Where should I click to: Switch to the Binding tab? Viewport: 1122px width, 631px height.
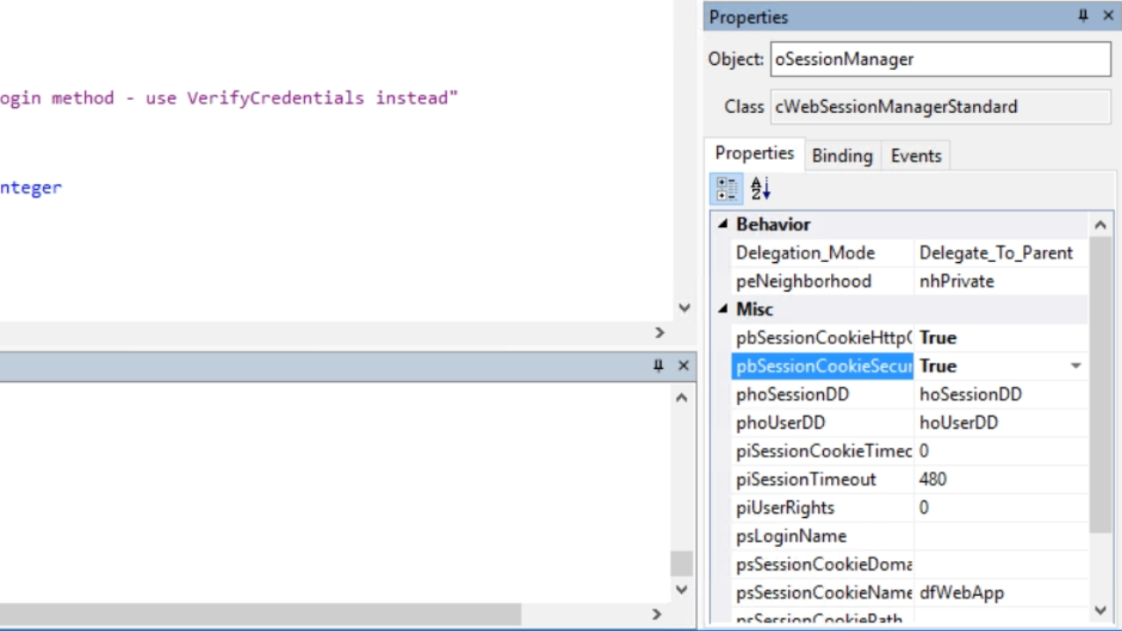pos(841,156)
